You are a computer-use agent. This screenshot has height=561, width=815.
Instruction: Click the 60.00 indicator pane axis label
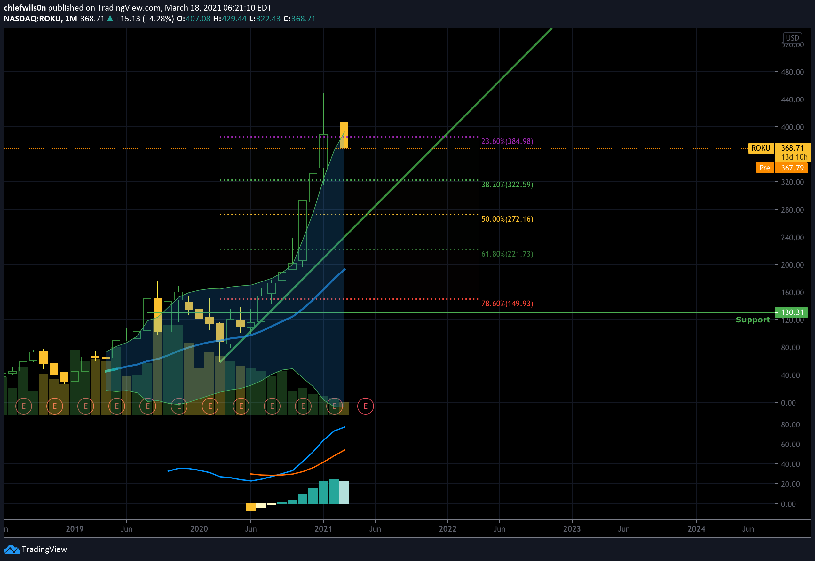(790, 445)
